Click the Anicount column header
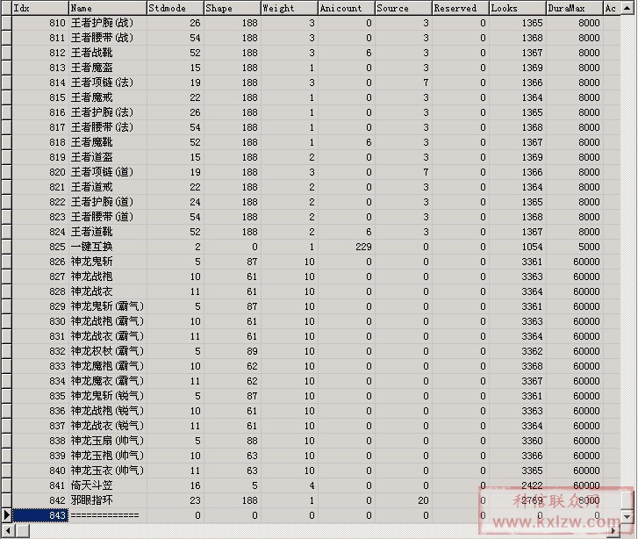 point(347,8)
